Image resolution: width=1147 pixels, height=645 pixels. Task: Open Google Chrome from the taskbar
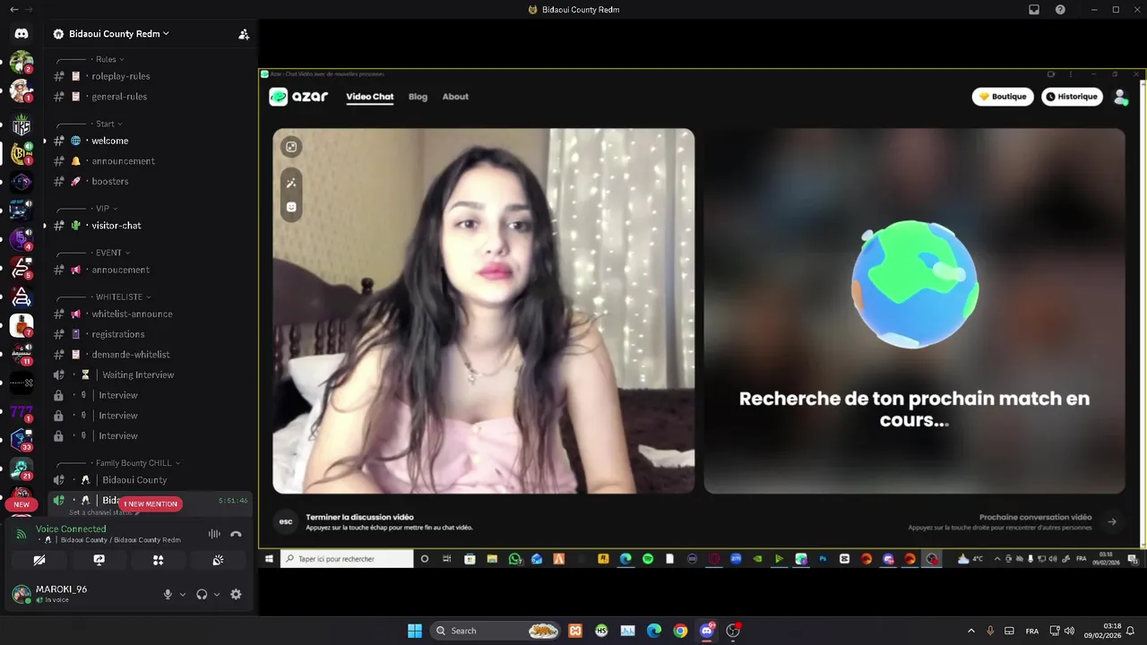point(680,631)
